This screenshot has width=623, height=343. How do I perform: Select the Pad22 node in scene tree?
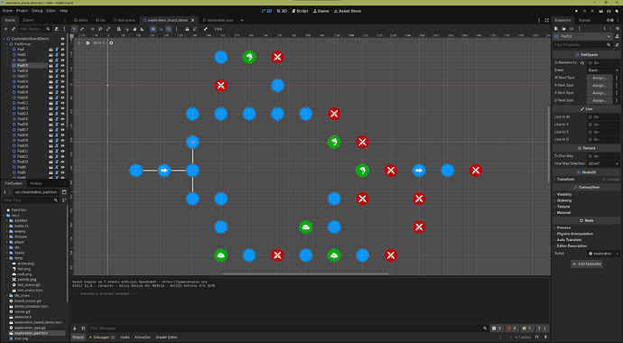(x=23, y=108)
